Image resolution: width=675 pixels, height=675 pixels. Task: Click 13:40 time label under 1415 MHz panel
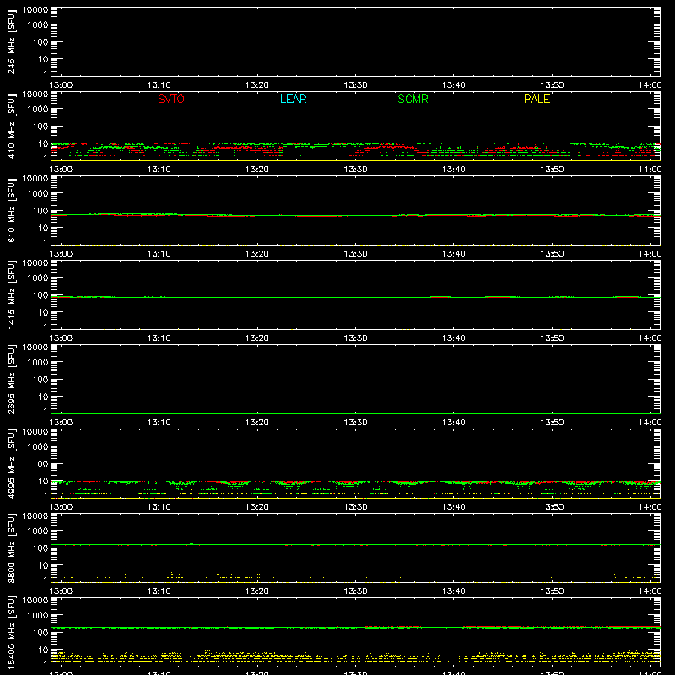453,338
